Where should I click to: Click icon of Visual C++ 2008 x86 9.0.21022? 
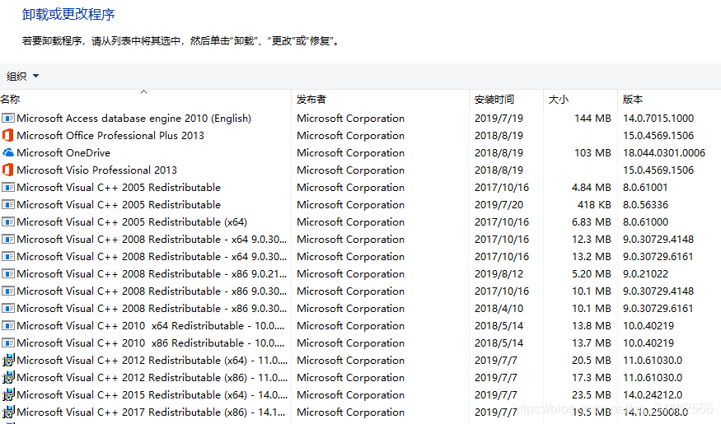pos(7,274)
